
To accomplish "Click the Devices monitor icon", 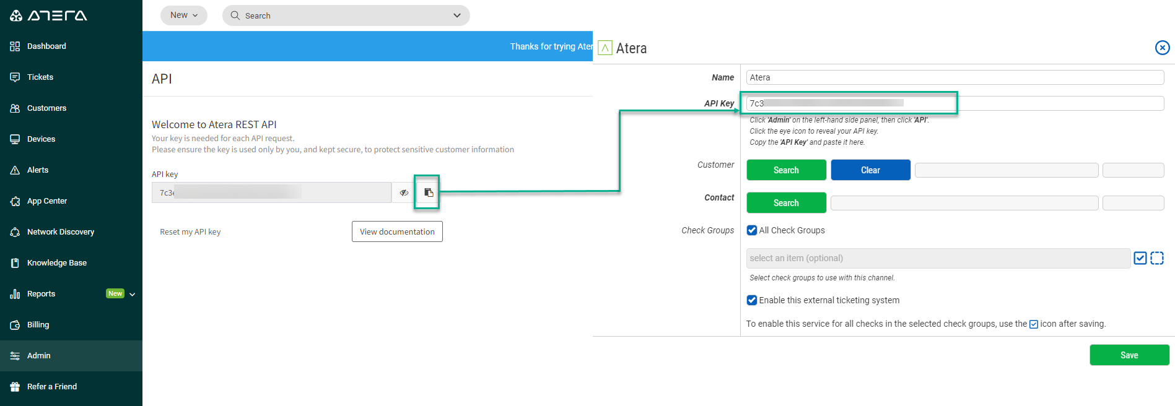I will [15, 139].
